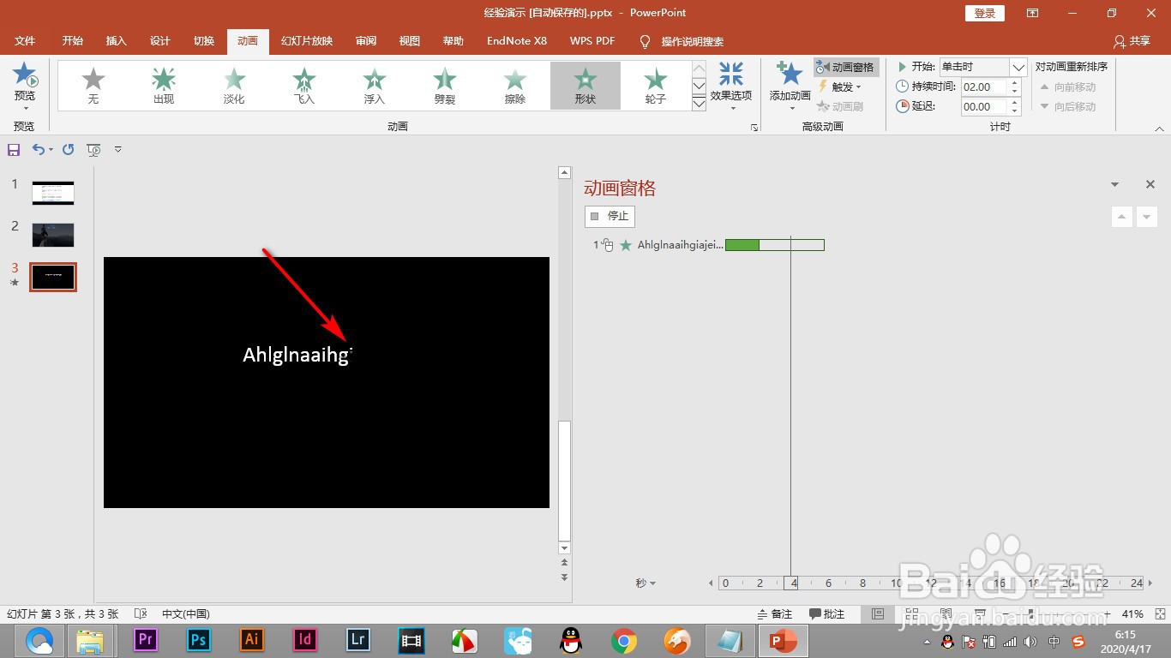Image resolution: width=1171 pixels, height=658 pixels.
Task: Open Customize Quick Access Toolbar dropdown
Action: click(118, 149)
